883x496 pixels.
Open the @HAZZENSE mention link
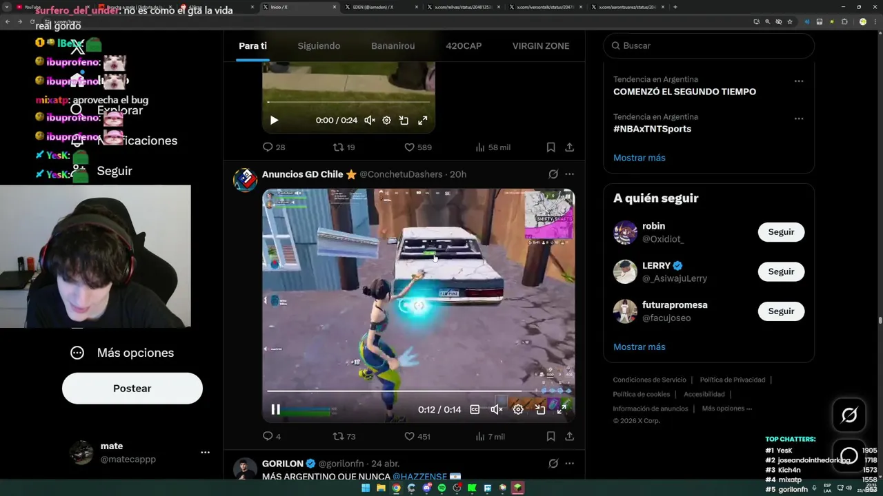(419, 476)
